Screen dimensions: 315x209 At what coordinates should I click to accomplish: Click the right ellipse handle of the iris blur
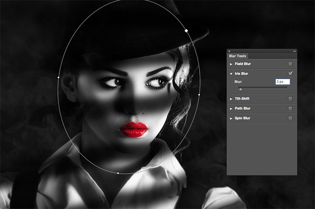(x=199, y=94)
